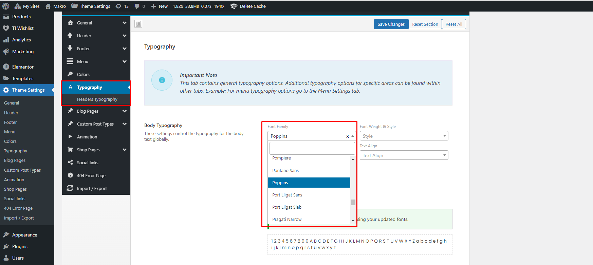Expand the Header section chevron
The height and width of the screenshot is (265, 593).
(125, 36)
